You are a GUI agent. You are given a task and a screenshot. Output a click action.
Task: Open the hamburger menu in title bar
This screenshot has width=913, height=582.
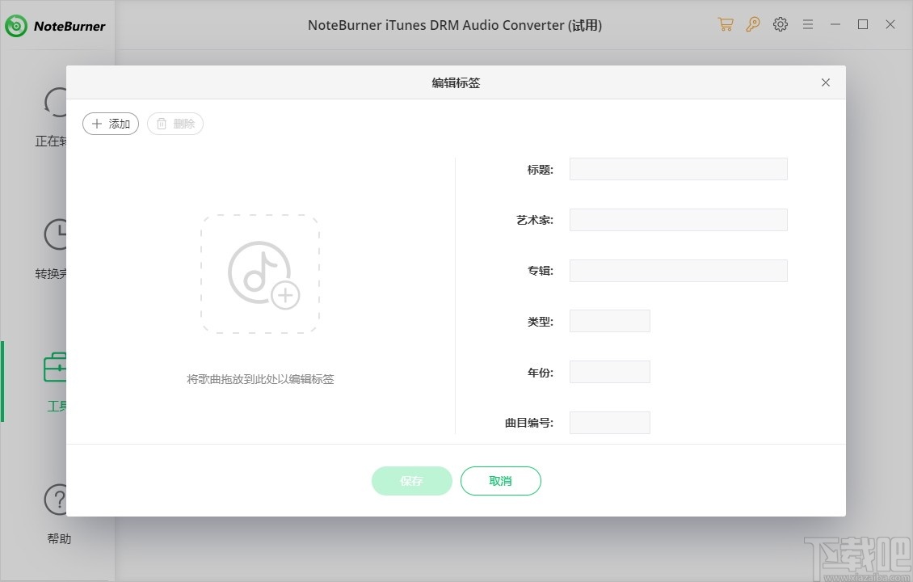[x=808, y=24]
